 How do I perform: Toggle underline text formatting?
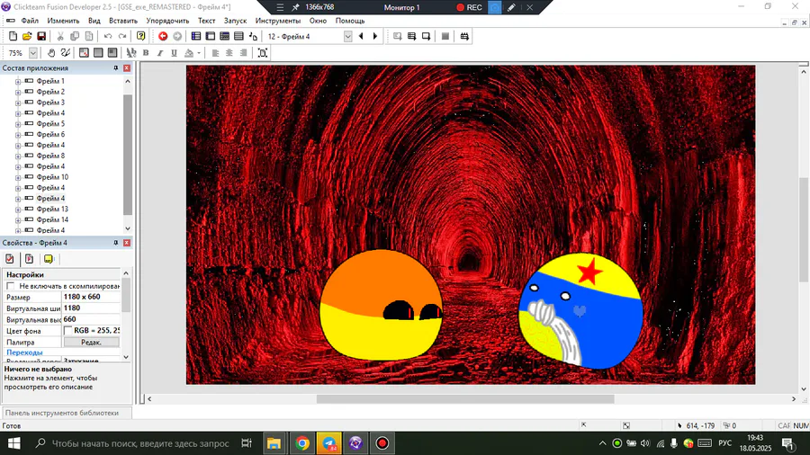(174, 53)
